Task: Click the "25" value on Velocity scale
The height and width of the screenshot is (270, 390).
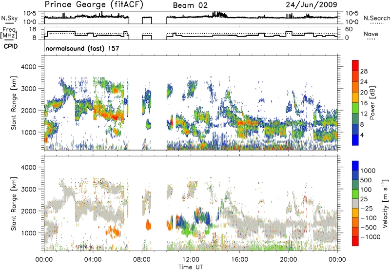Action: pos(364,199)
